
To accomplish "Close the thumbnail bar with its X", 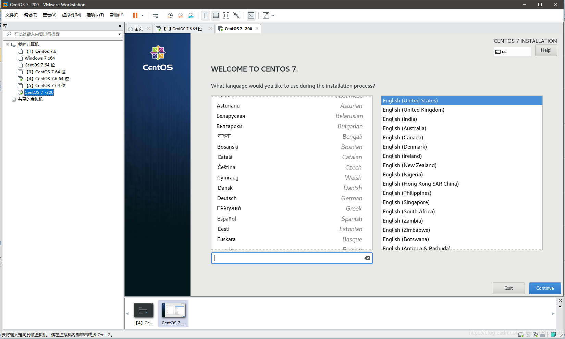I will (560, 301).
